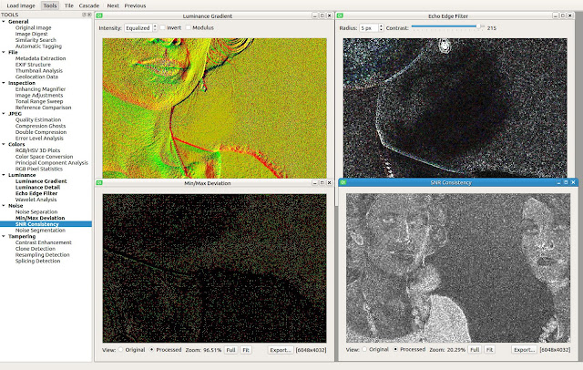The image size is (583, 370).
Task: Select Original view in Min/Max Deviation
Action: coord(120,350)
